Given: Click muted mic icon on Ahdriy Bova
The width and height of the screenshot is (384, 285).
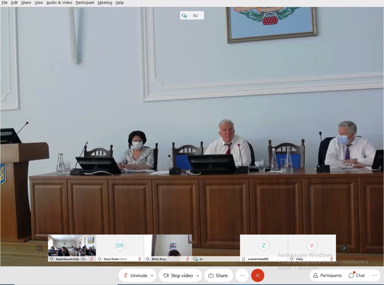Looking at the screenshot, I should pyautogui.click(x=187, y=259).
